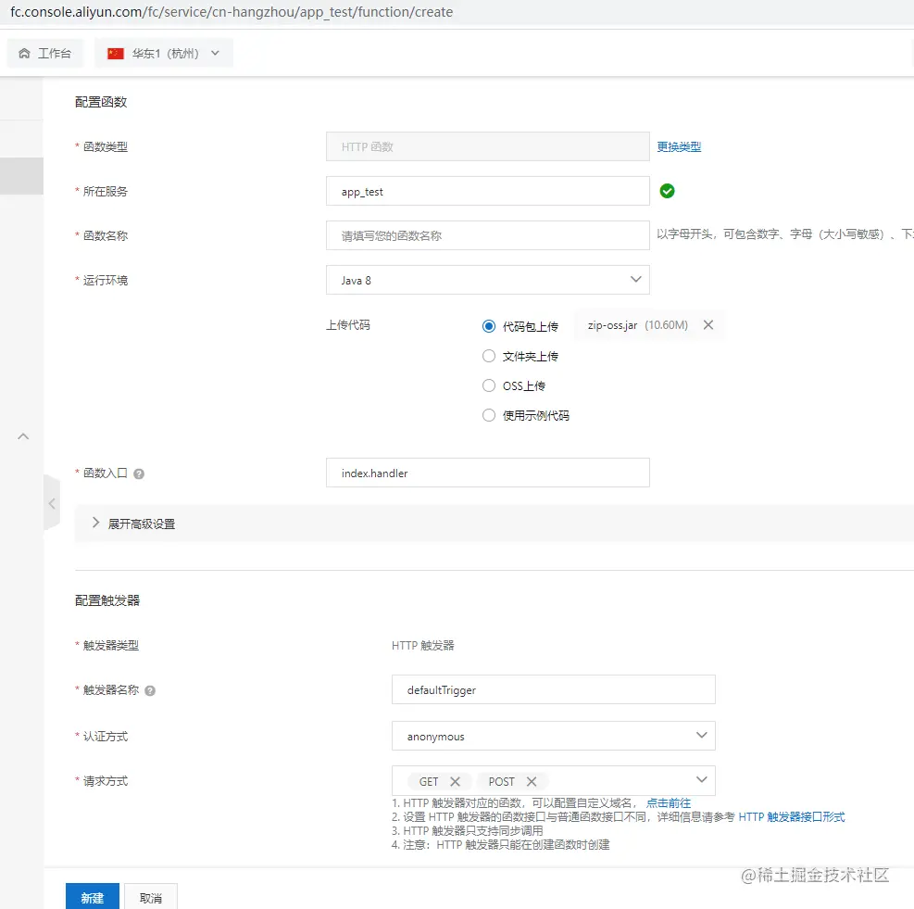Click the zip-oss.jar file name
Viewport: 914px width, 909px height.
click(x=612, y=325)
